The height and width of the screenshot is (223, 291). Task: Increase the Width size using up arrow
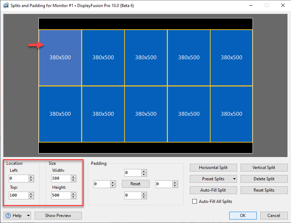point(73,177)
